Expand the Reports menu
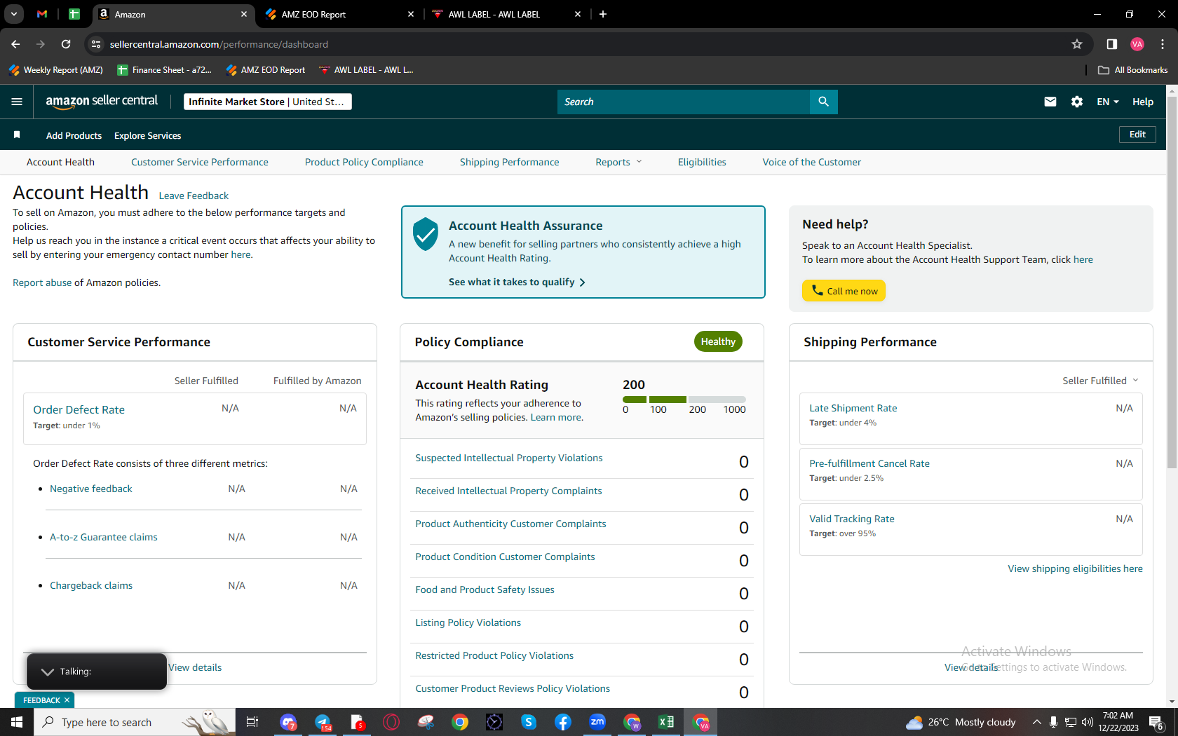1178x736 pixels. [618, 162]
